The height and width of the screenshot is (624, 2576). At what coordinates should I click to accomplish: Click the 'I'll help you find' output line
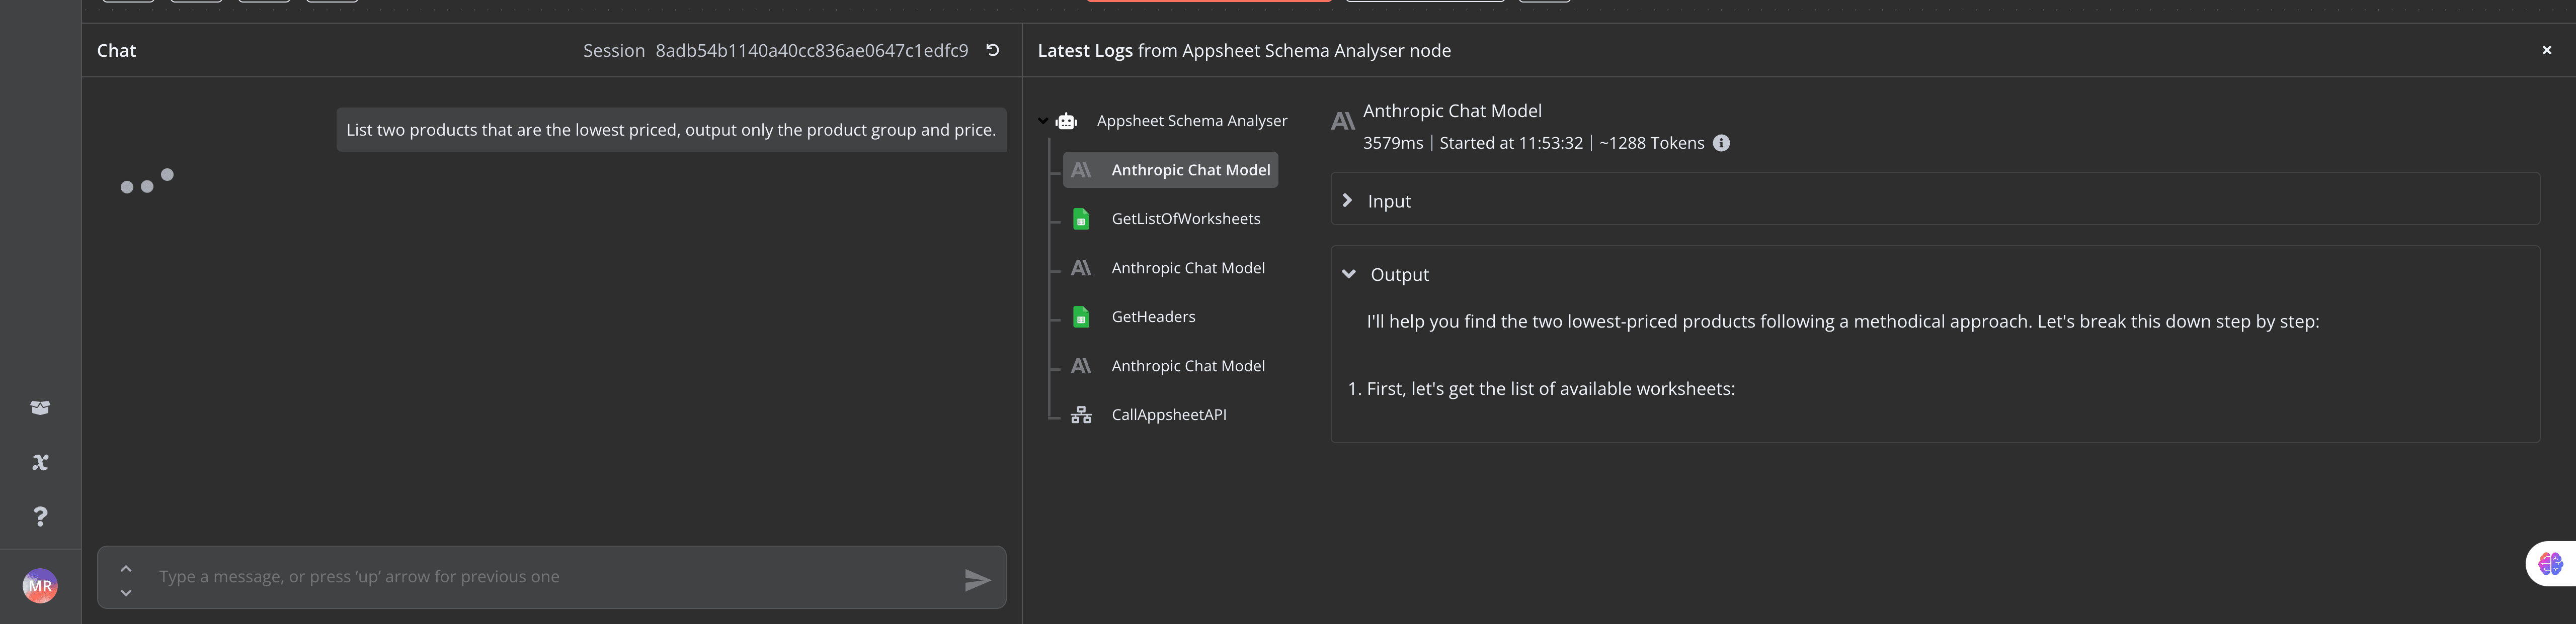click(x=1842, y=322)
